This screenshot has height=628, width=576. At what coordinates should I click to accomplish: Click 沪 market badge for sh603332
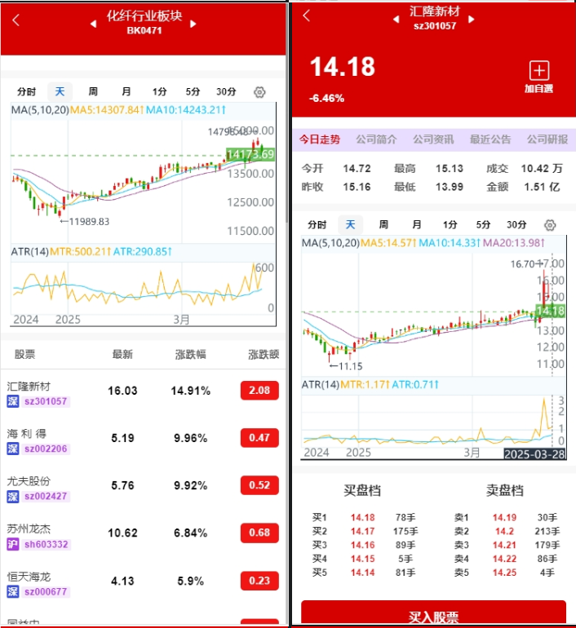pos(13,544)
